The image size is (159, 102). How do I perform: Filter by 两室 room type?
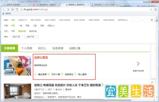tap(27, 26)
